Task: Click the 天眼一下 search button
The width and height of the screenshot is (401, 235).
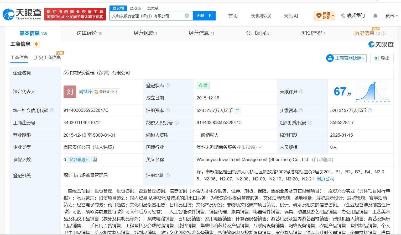Action: pyautogui.click(x=204, y=16)
